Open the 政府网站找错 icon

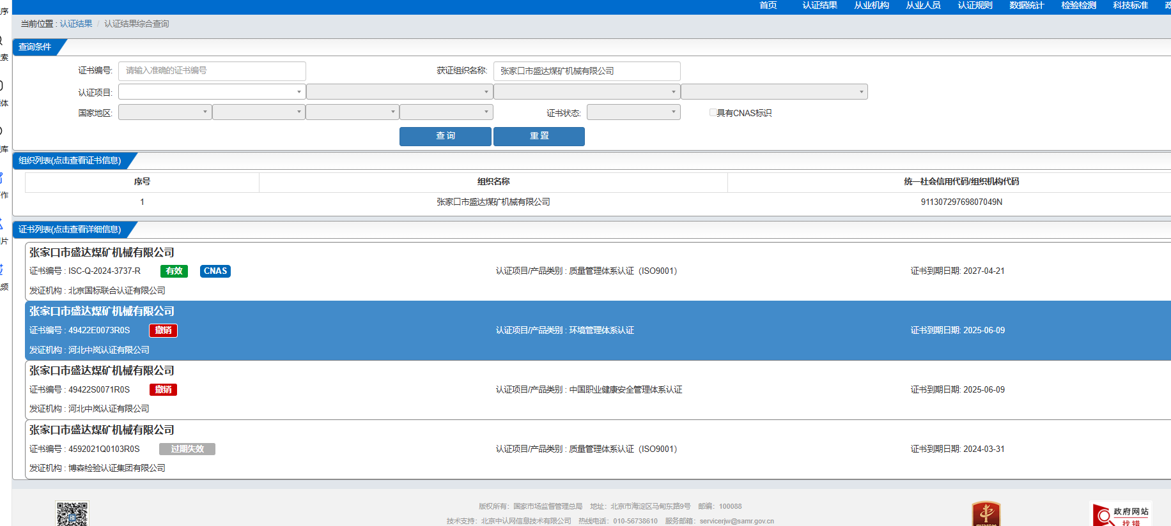click(x=1122, y=515)
